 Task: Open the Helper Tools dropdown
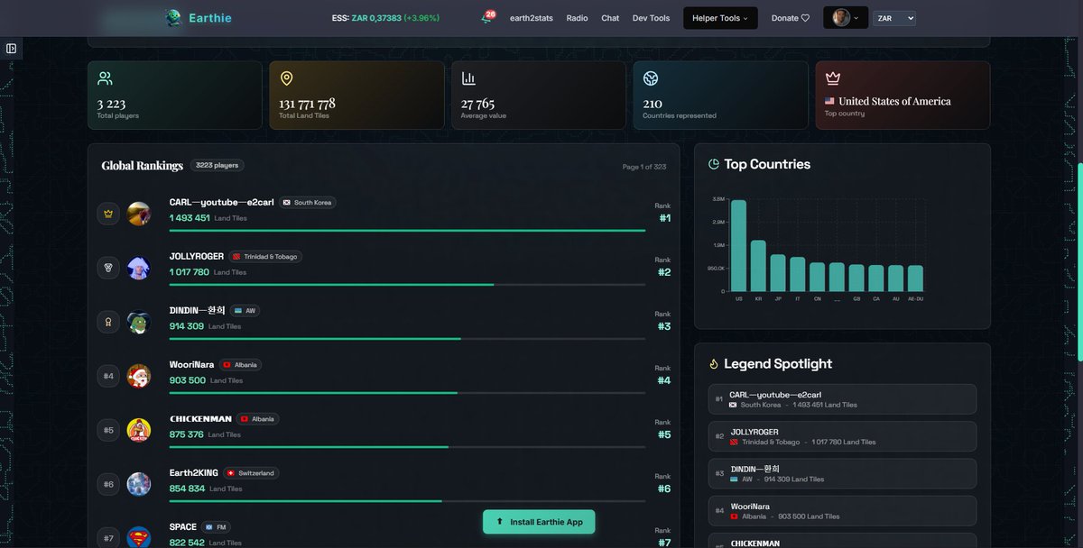(x=720, y=18)
